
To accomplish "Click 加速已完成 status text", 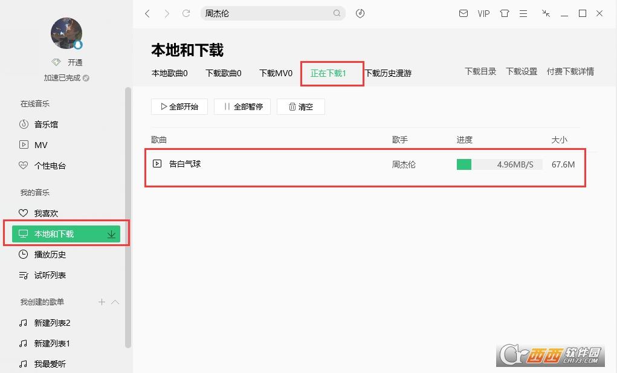I will tap(62, 78).
